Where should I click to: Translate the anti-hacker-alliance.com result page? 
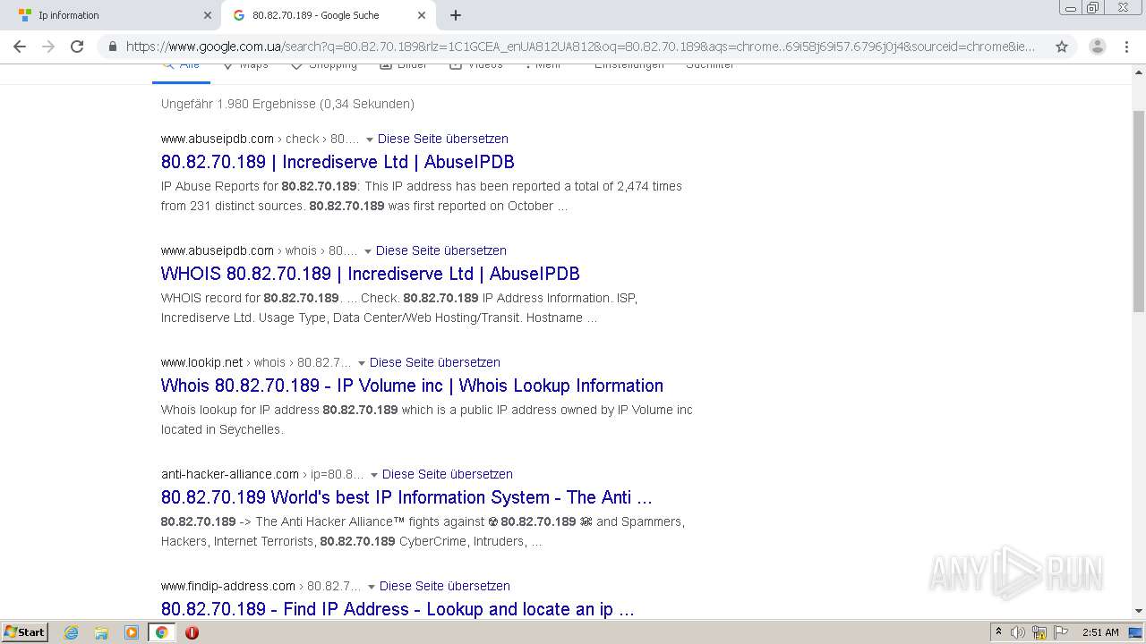pyautogui.click(x=448, y=474)
